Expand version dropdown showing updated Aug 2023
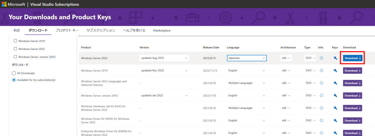 click(165, 58)
